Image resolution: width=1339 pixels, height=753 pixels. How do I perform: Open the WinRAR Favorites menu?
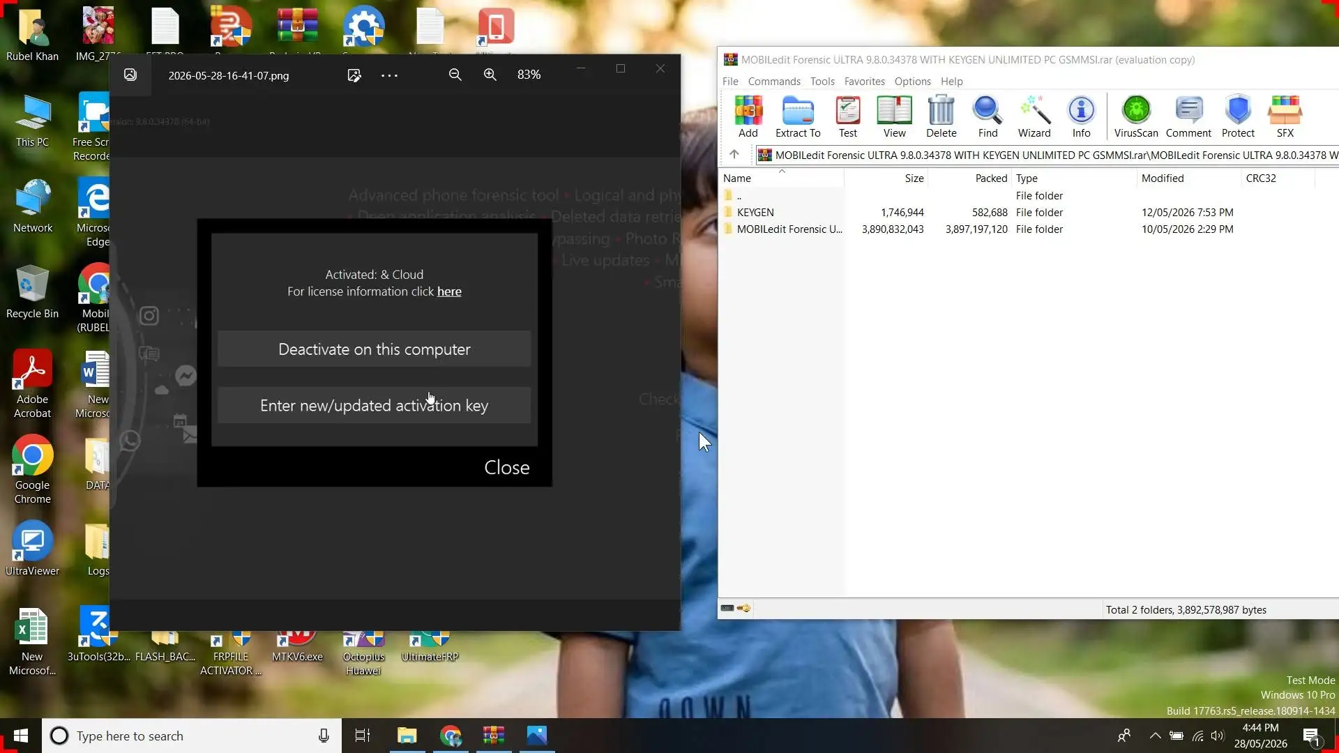(865, 81)
